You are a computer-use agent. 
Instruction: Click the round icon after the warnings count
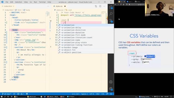(x=27, y=94)
